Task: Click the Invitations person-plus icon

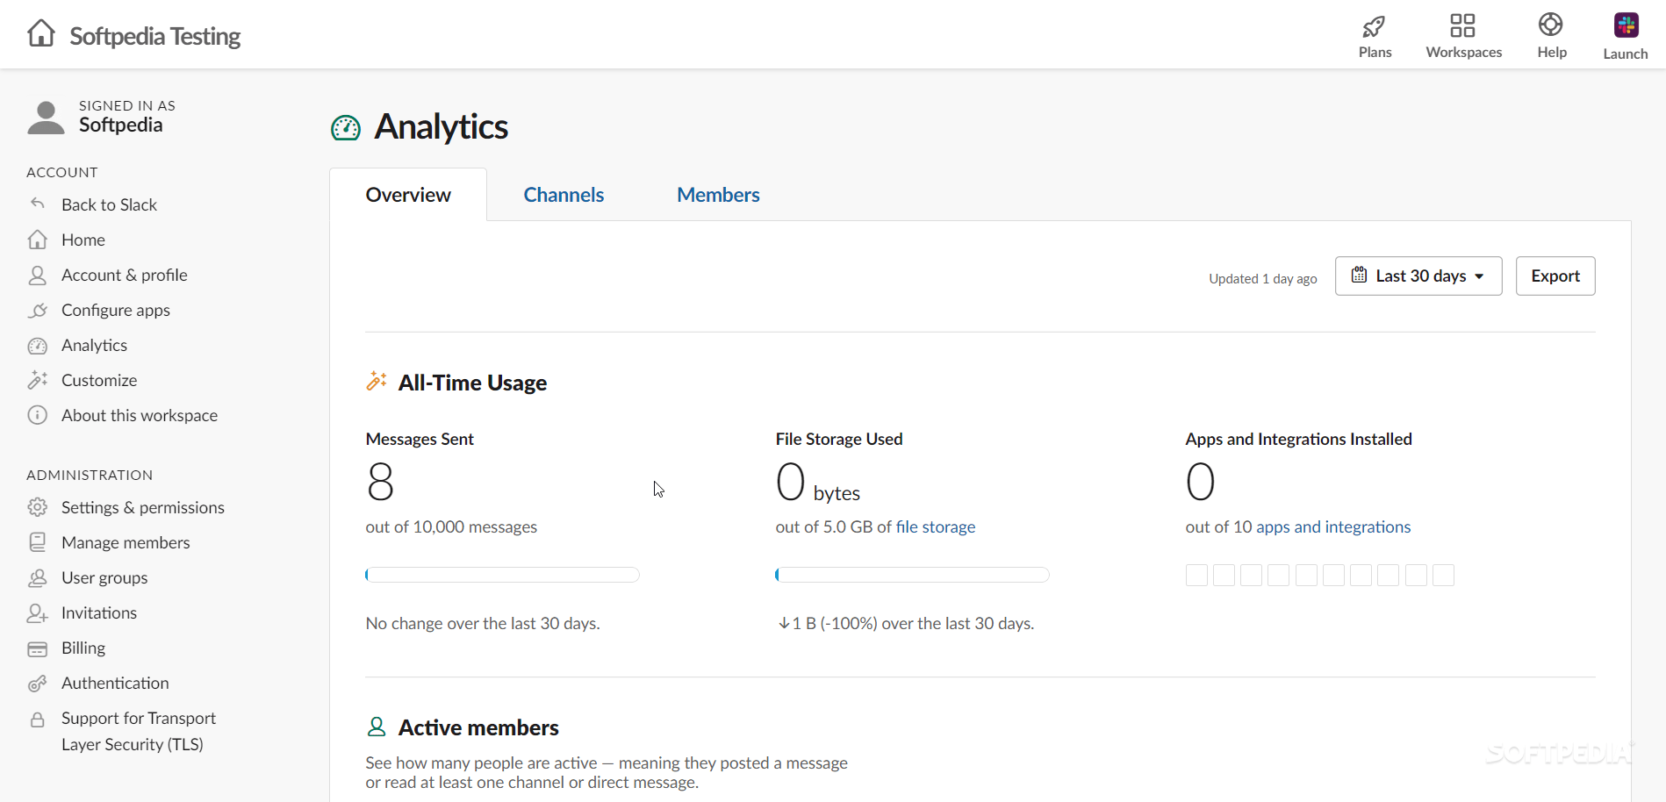Action: (38, 613)
